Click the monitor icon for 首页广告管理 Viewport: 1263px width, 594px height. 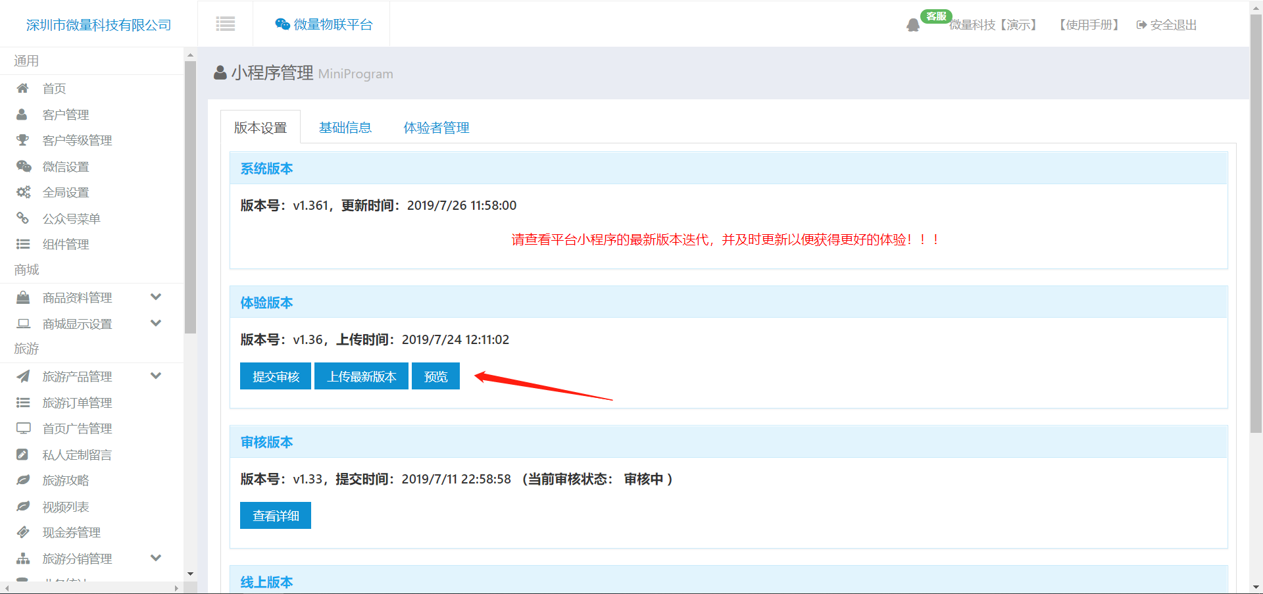pyautogui.click(x=24, y=428)
